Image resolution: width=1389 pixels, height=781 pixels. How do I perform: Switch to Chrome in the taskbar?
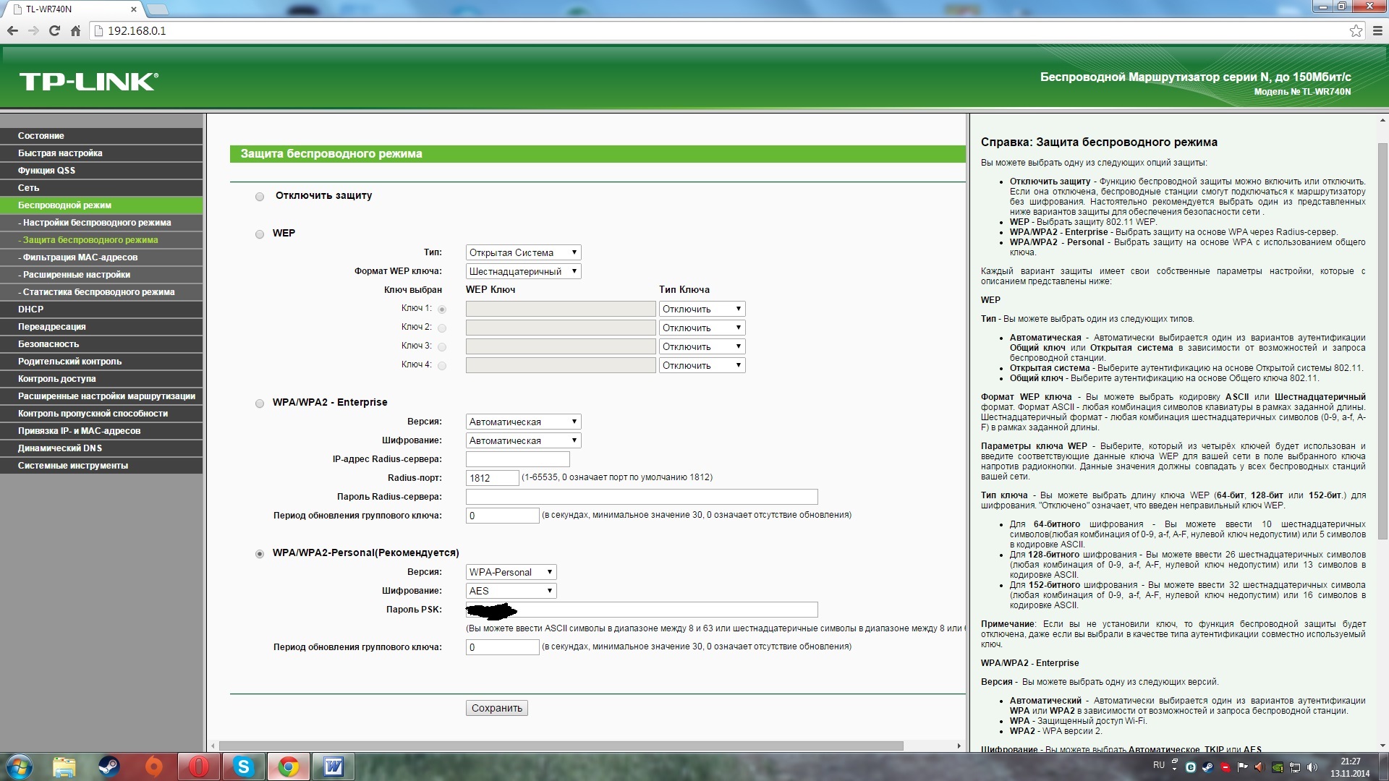289,767
